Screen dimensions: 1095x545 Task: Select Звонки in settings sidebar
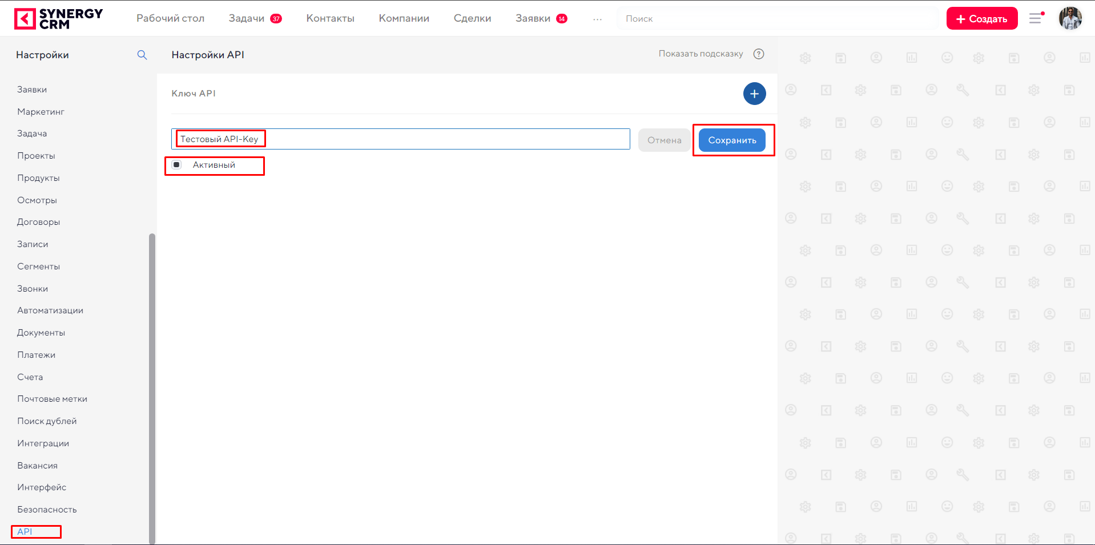click(33, 289)
